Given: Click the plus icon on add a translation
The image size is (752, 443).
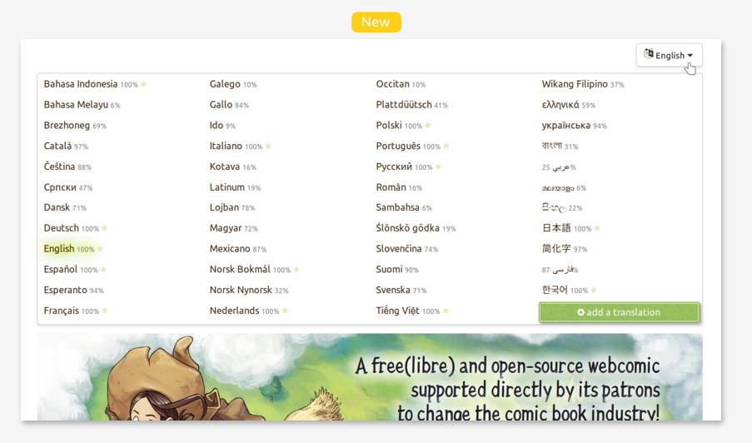Looking at the screenshot, I should [x=580, y=312].
